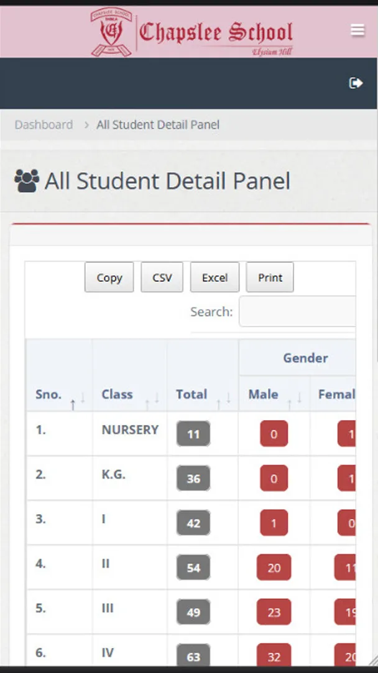Click class II male count badge 20
The image size is (378, 673).
[274, 568]
